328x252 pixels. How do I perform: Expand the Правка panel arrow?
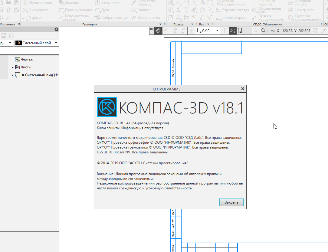[x=192, y=24]
